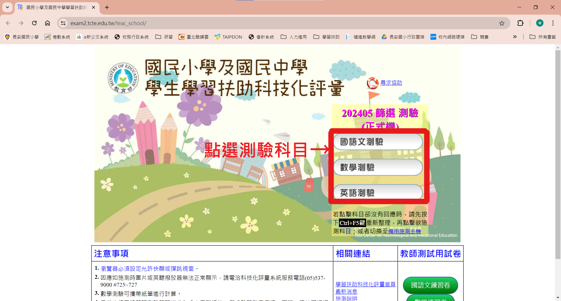Open the TAIPEION bookmark
561x301 pixels.
[228, 37]
